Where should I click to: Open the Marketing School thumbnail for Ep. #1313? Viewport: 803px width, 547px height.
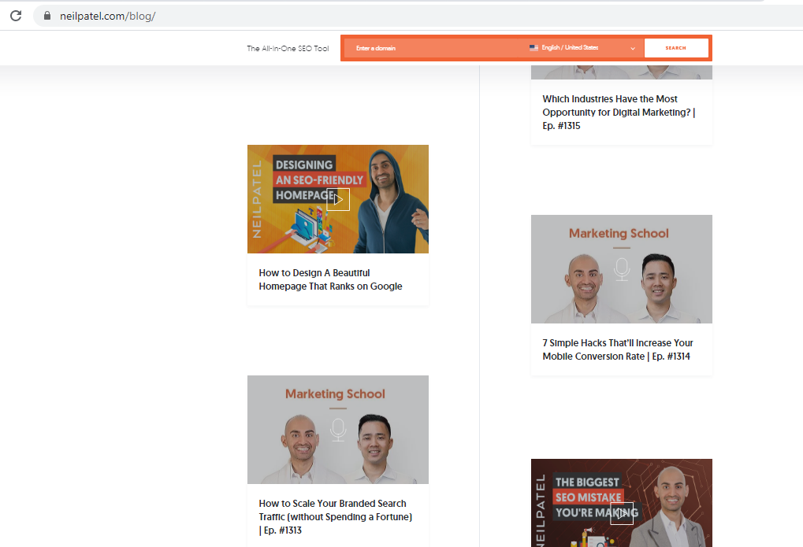pyautogui.click(x=338, y=430)
